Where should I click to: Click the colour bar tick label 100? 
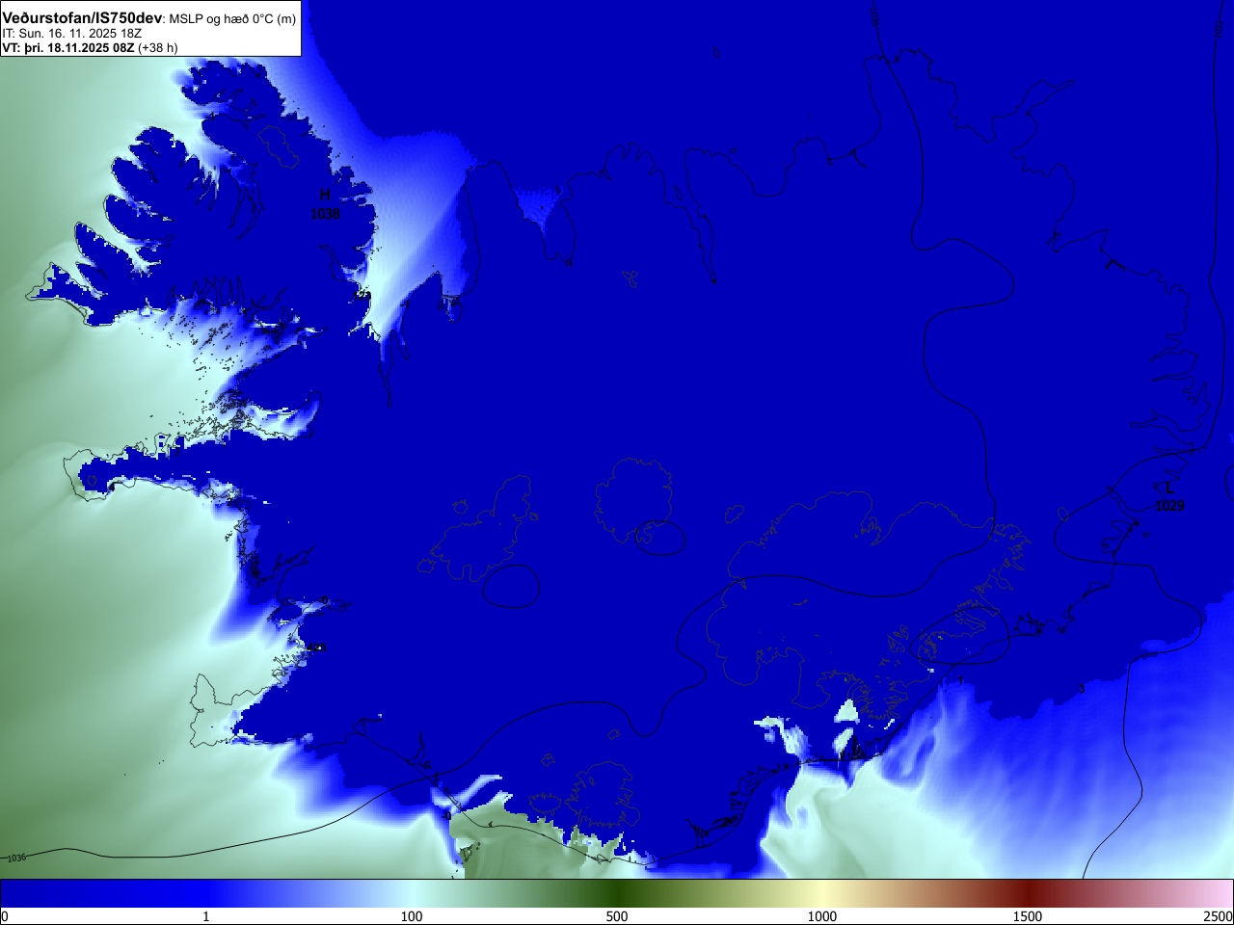[x=412, y=916]
